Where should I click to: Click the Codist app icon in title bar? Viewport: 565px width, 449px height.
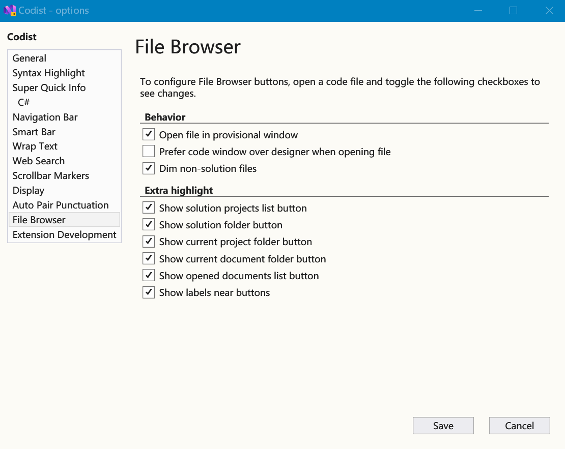coord(10,11)
